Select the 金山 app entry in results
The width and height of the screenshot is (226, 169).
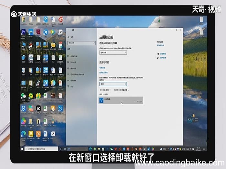point(121,100)
